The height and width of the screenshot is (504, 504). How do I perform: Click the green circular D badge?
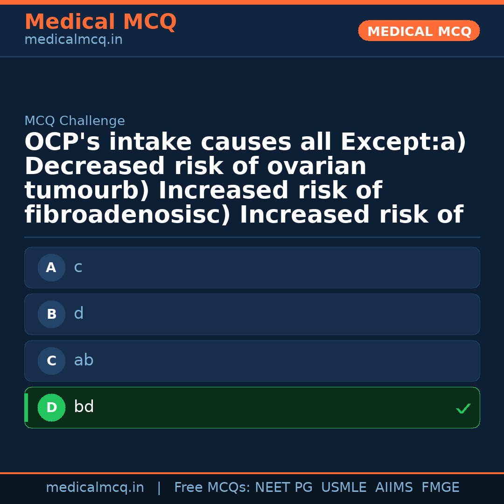[x=51, y=407]
